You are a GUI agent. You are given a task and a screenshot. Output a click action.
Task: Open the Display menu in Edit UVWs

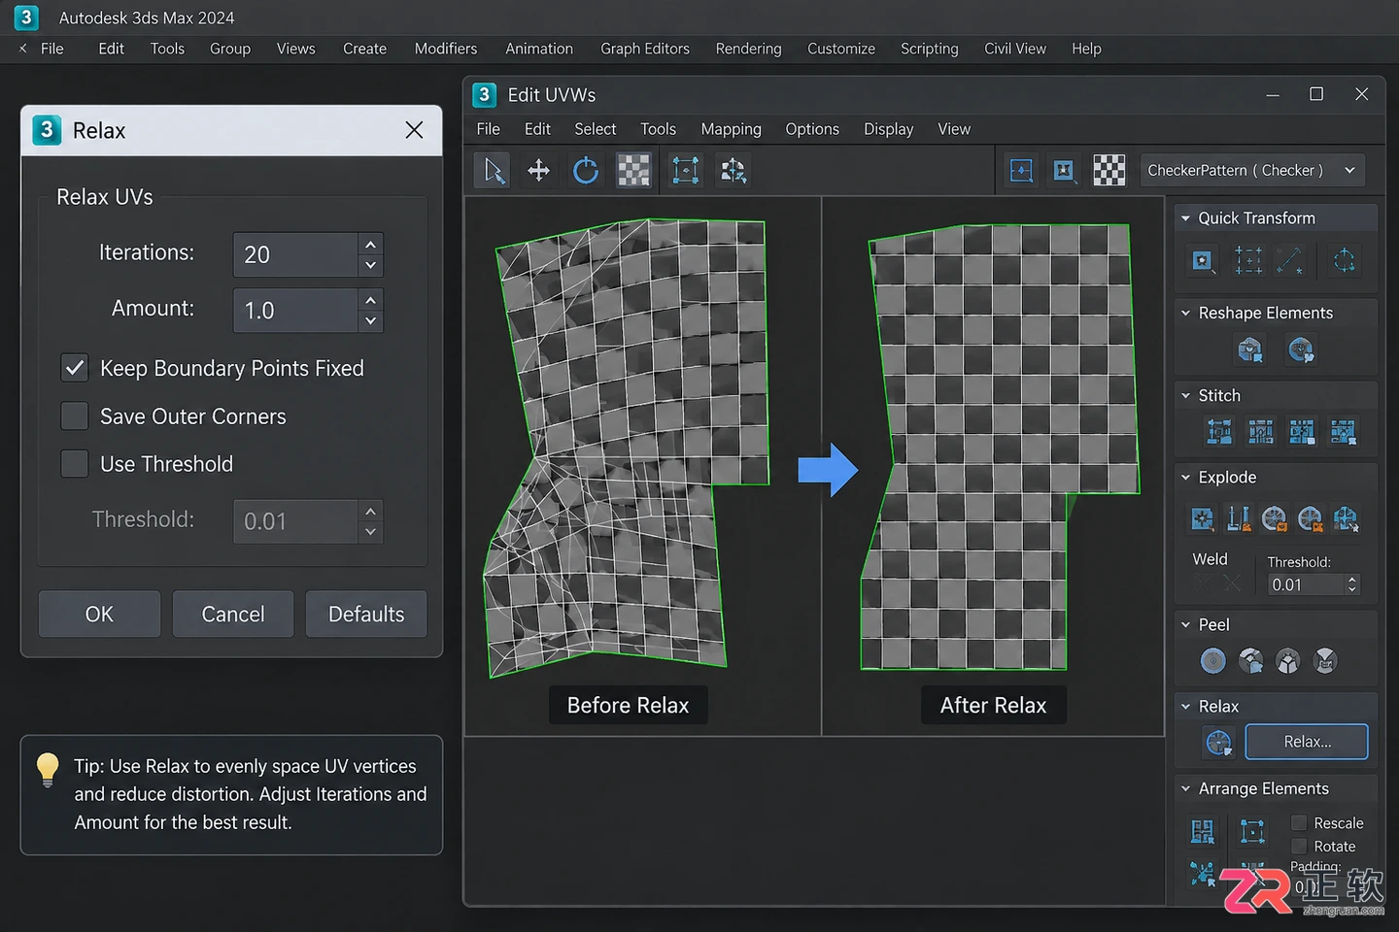tap(888, 129)
